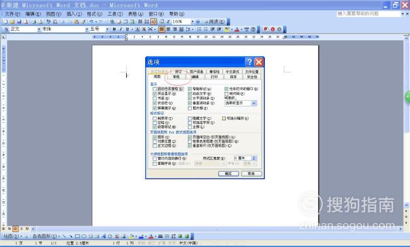Viewport: 410px width, 247px height.
Task: Toggle the Underline formatting icon
Action: (x=127, y=29)
